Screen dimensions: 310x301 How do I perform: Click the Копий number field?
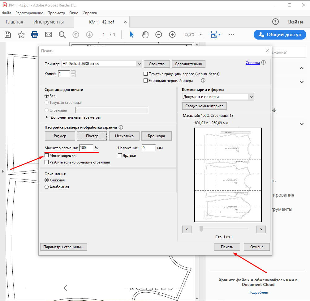[x=64, y=74]
